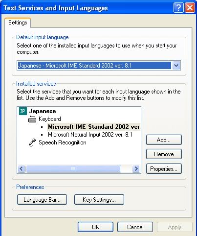Click the horizontal scrollbar thumb

[x=73, y=168]
